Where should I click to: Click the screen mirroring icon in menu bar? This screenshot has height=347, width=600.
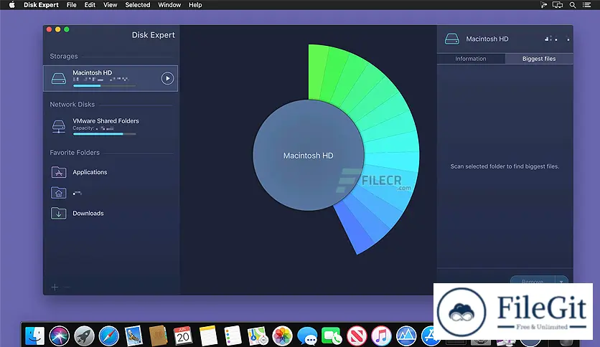[x=558, y=5]
